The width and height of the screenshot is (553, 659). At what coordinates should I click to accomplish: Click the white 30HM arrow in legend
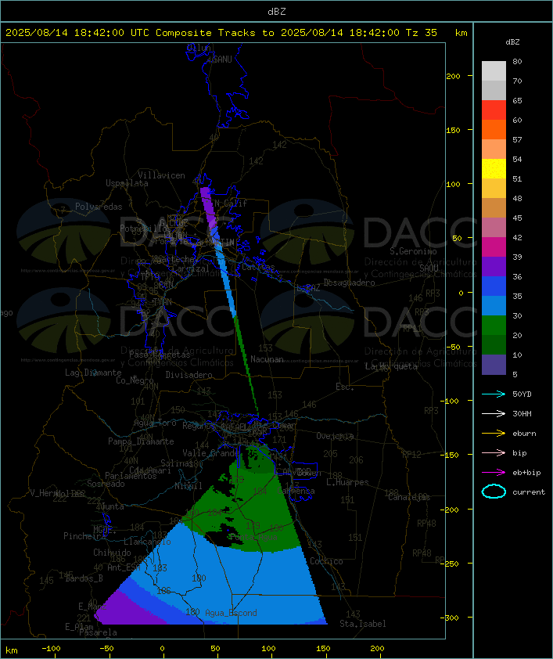pos(494,413)
